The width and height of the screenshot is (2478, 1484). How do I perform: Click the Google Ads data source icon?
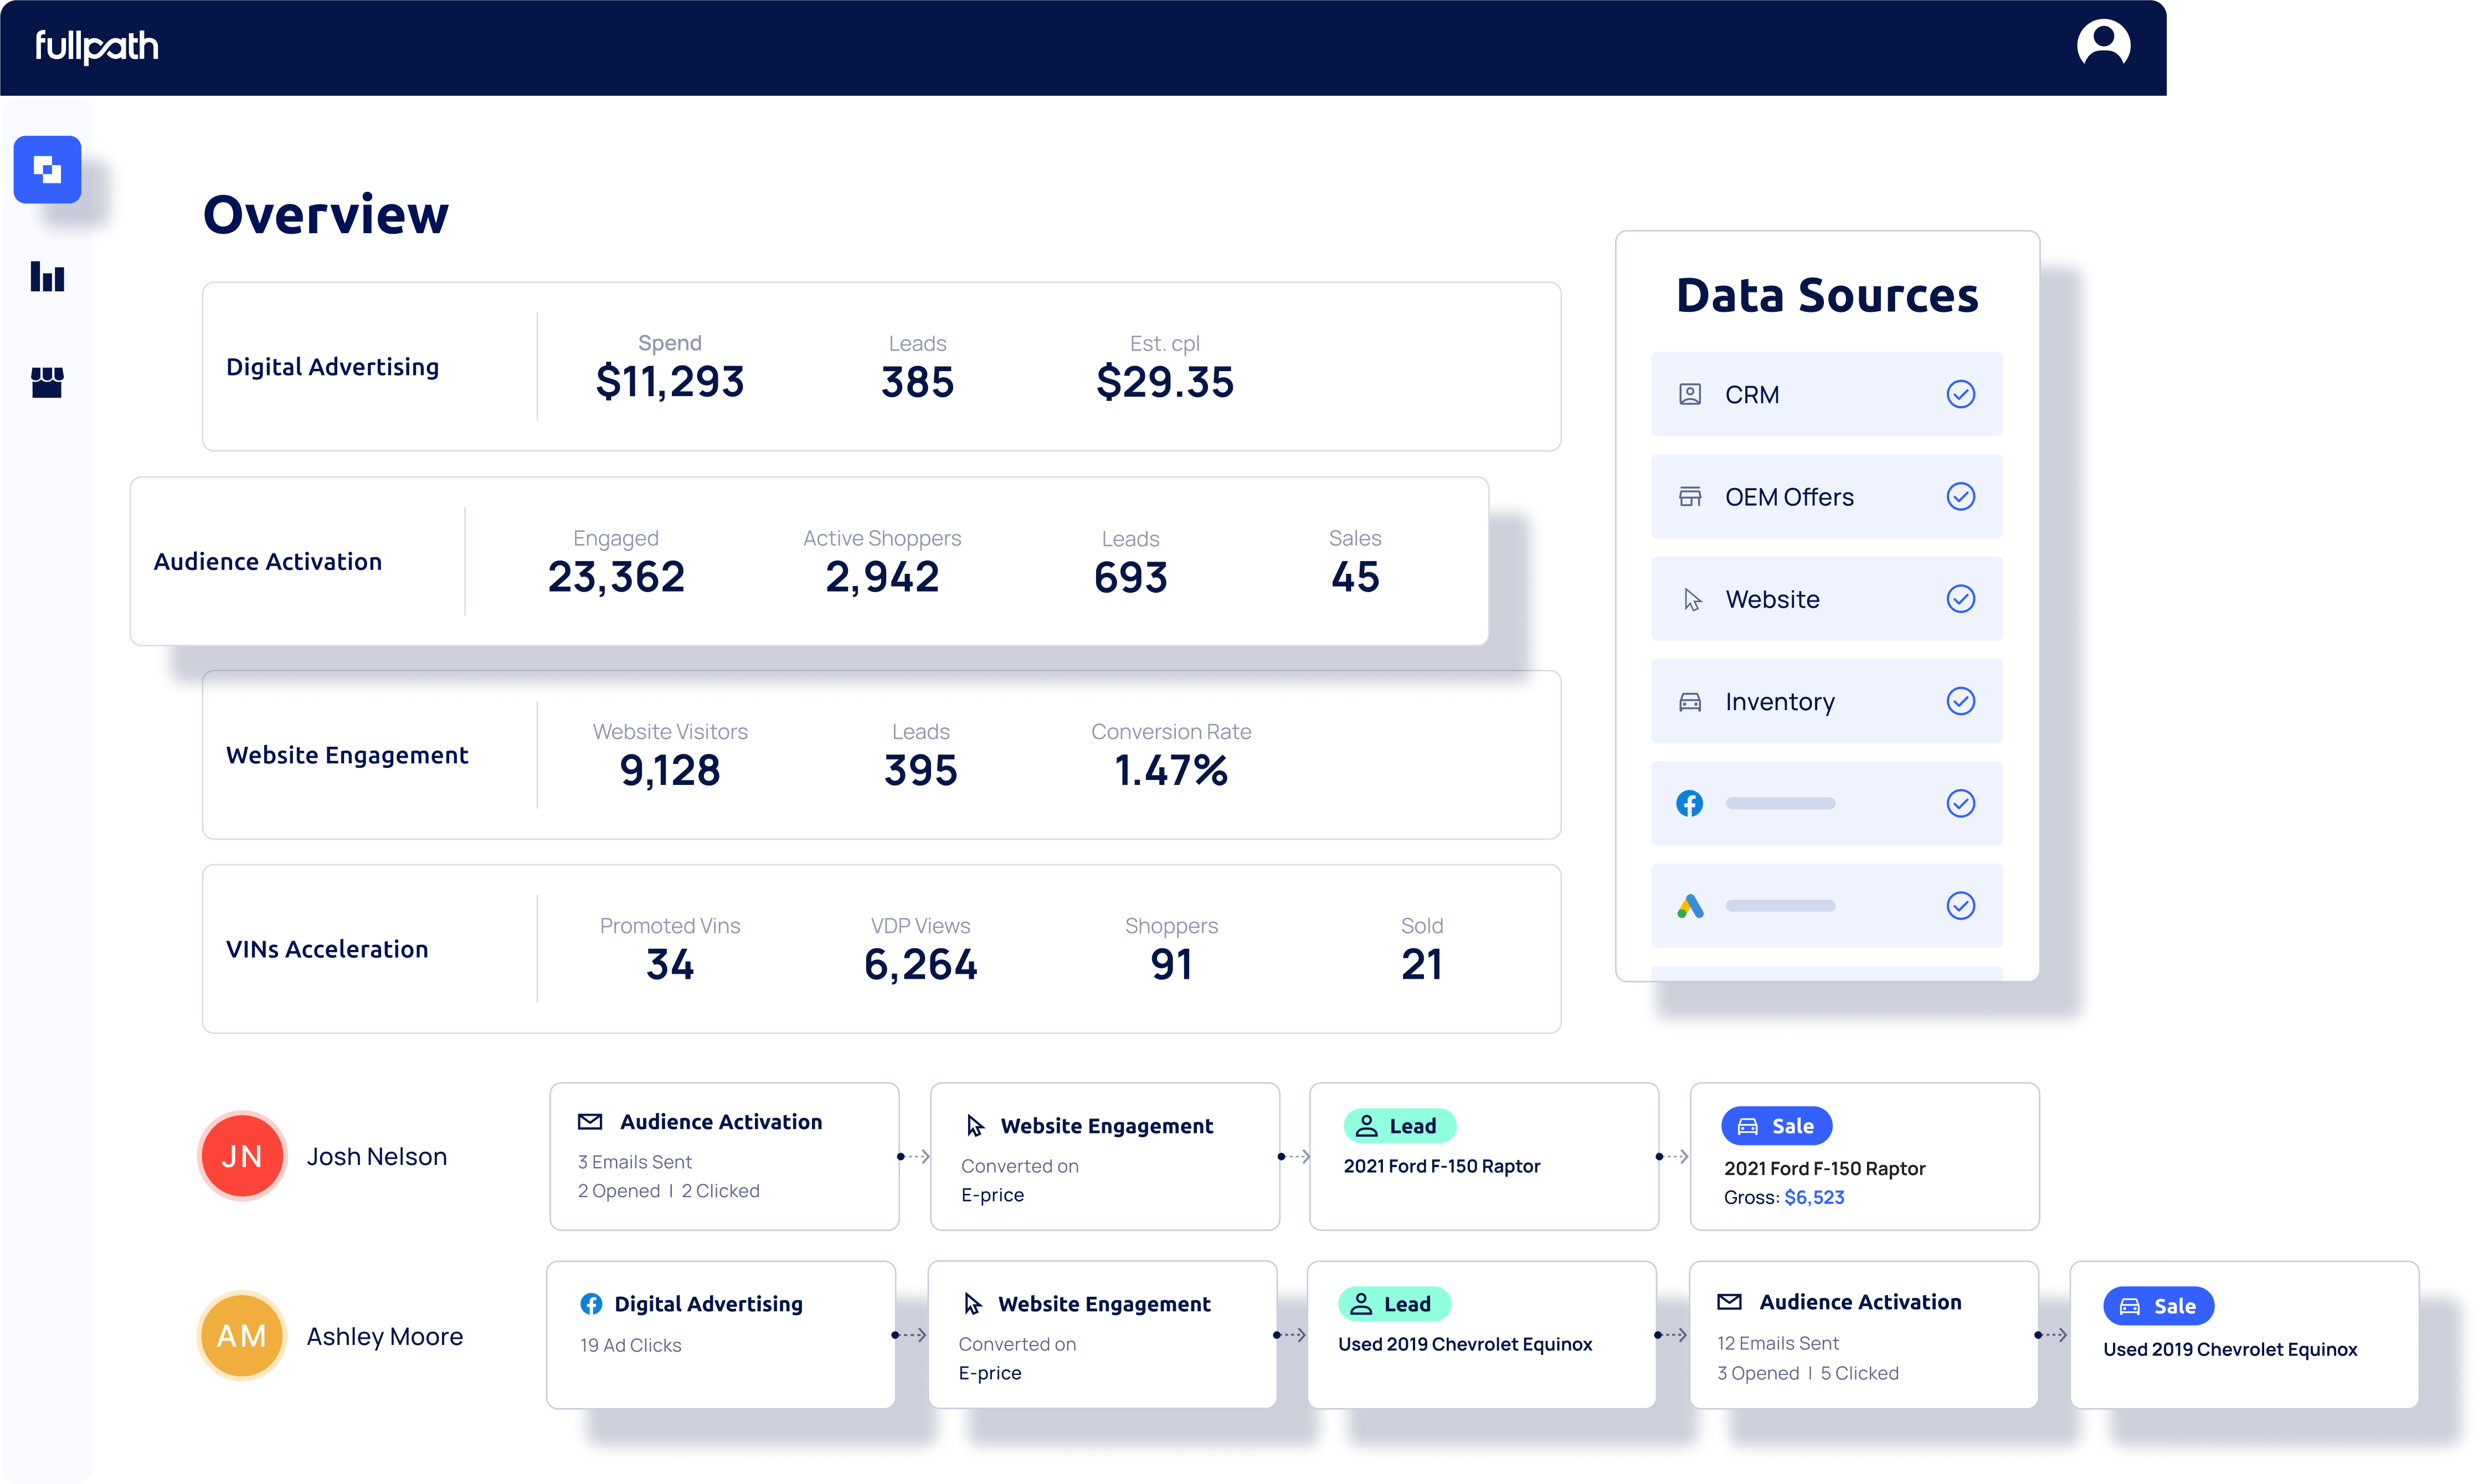(x=1689, y=906)
